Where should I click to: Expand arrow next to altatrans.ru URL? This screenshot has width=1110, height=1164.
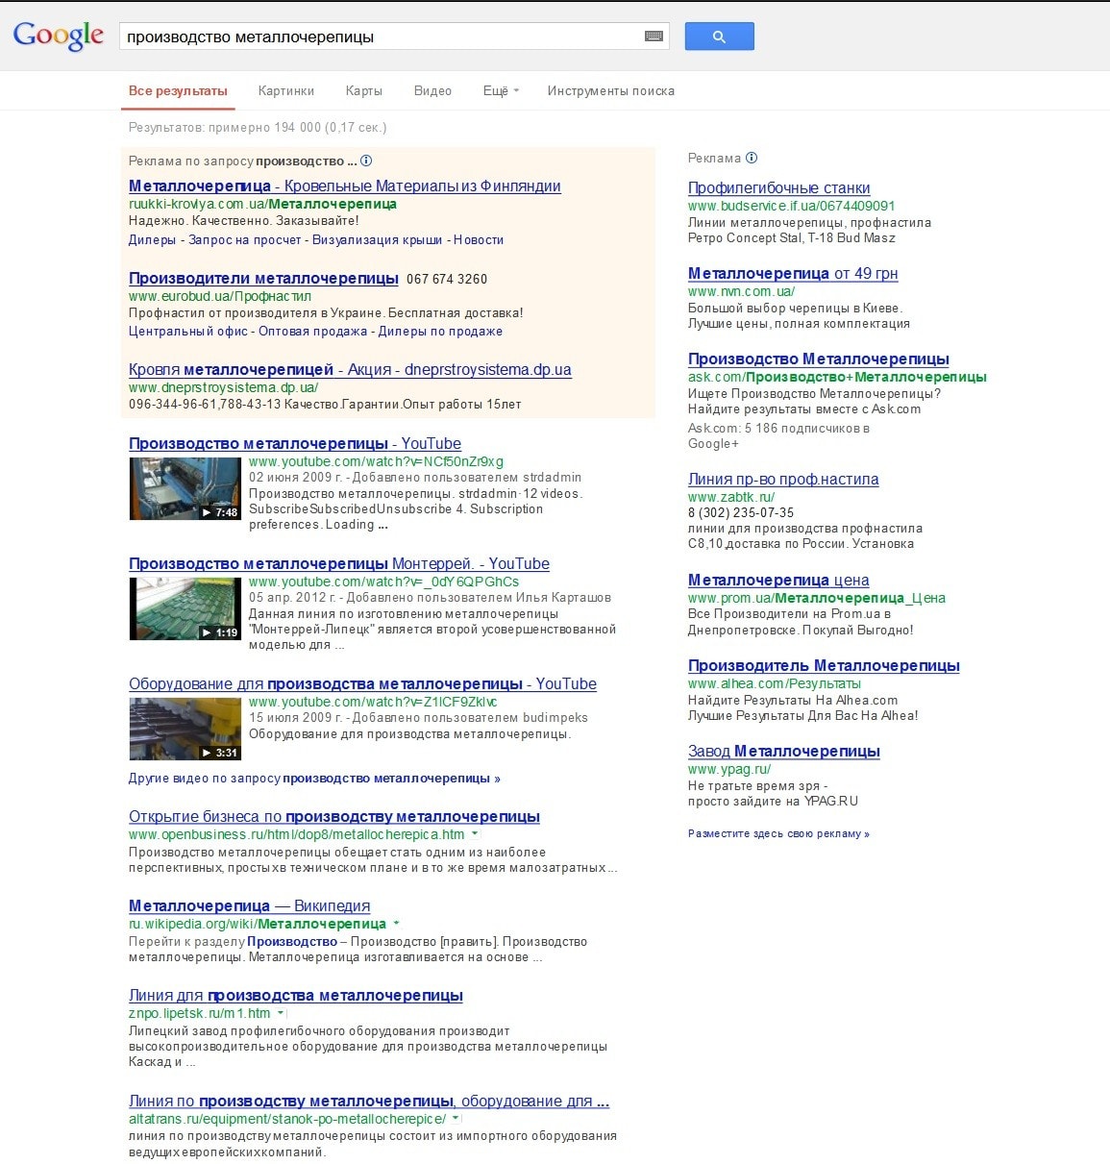[x=456, y=1119]
